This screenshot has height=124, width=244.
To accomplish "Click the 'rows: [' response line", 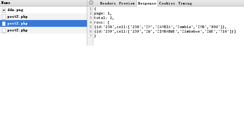I will tap(102, 23).
